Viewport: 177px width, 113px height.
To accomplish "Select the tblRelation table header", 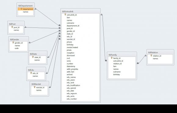I will [160, 53].
